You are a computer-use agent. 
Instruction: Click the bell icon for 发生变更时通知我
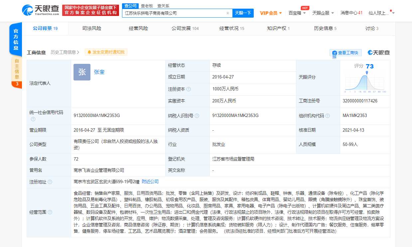pyautogui.click(x=89, y=52)
